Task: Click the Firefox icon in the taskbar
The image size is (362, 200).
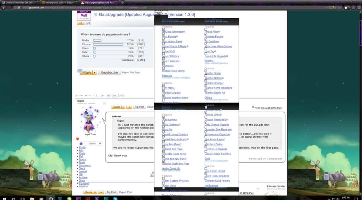Action: pyautogui.click(x=51, y=198)
